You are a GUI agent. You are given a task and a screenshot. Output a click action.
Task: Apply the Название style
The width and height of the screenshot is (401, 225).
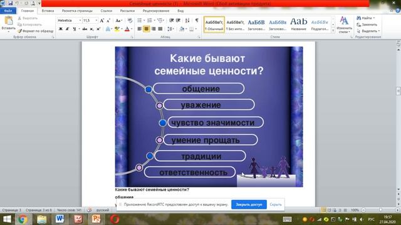(298, 24)
